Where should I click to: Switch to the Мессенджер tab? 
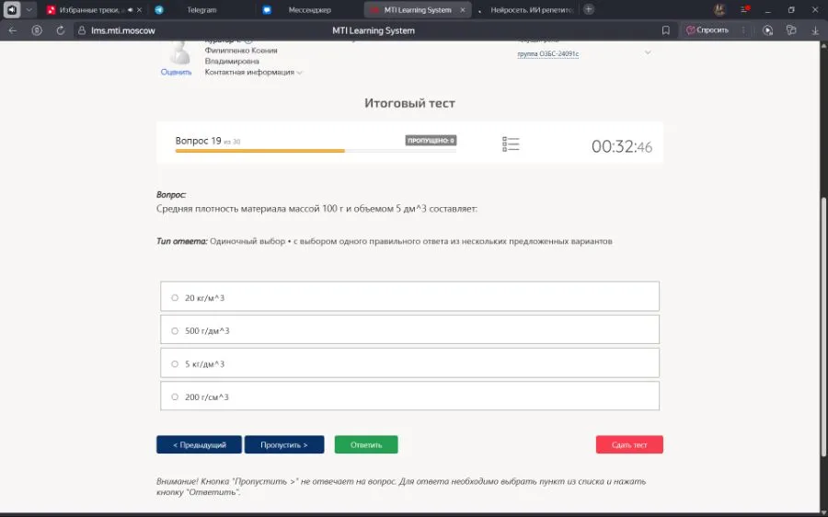(308, 9)
